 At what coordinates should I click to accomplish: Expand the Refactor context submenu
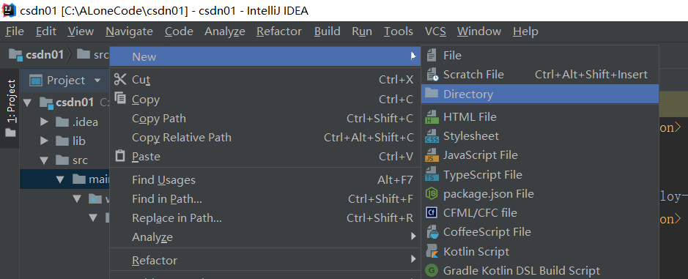point(265,261)
